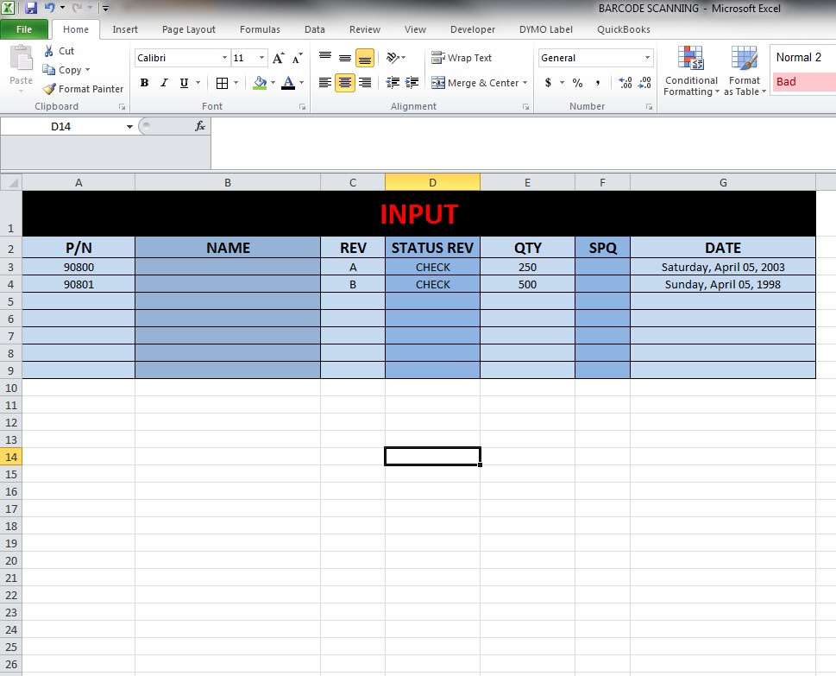Open the Merge & Center dropdown arrow
This screenshot has height=676, width=836.
coord(525,83)
